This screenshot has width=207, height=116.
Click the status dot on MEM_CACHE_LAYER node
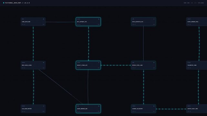43,63
